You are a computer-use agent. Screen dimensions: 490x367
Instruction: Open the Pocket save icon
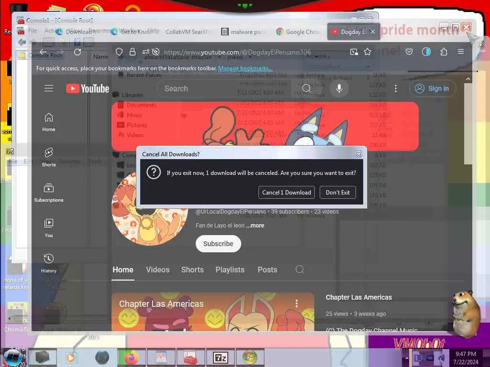409,52
